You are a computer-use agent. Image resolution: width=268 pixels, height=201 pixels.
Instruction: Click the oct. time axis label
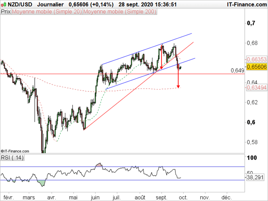pyautogui.click(x=183, y=197)
